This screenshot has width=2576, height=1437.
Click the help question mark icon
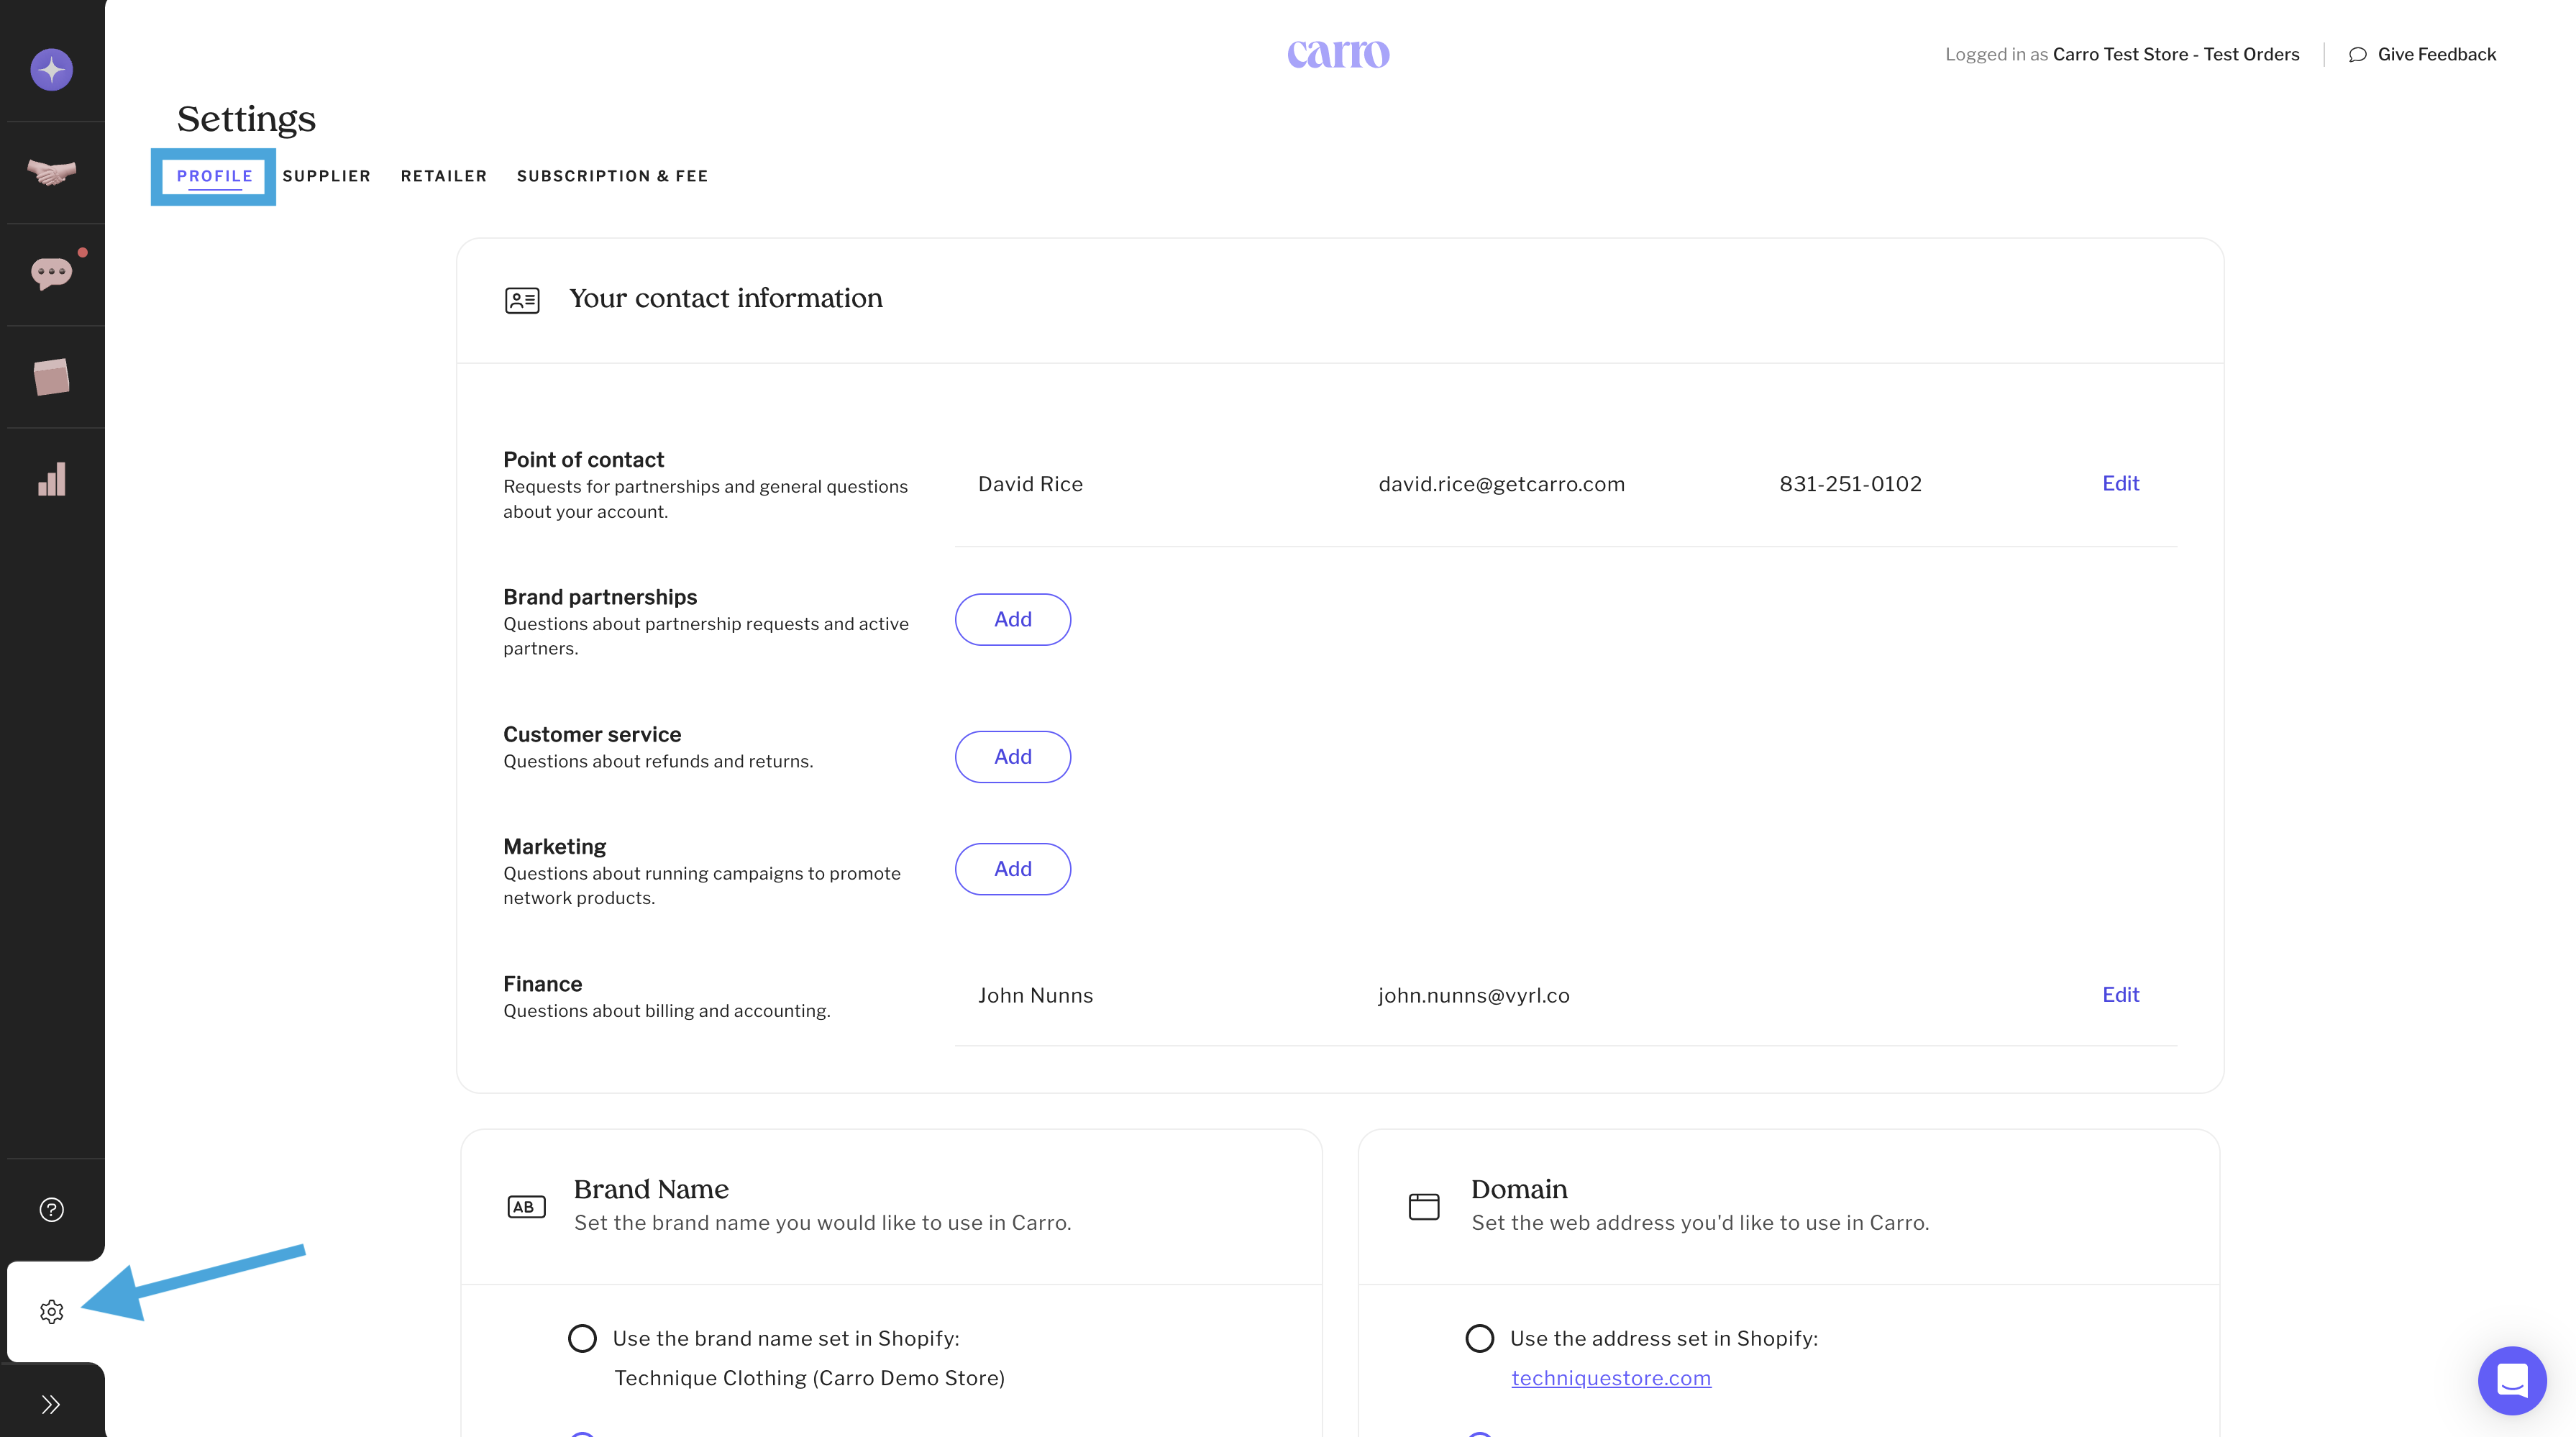click(51, 1209)
